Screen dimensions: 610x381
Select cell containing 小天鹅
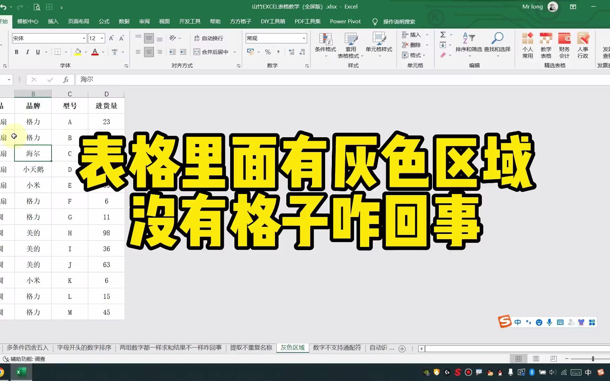[x=33, y=169]
